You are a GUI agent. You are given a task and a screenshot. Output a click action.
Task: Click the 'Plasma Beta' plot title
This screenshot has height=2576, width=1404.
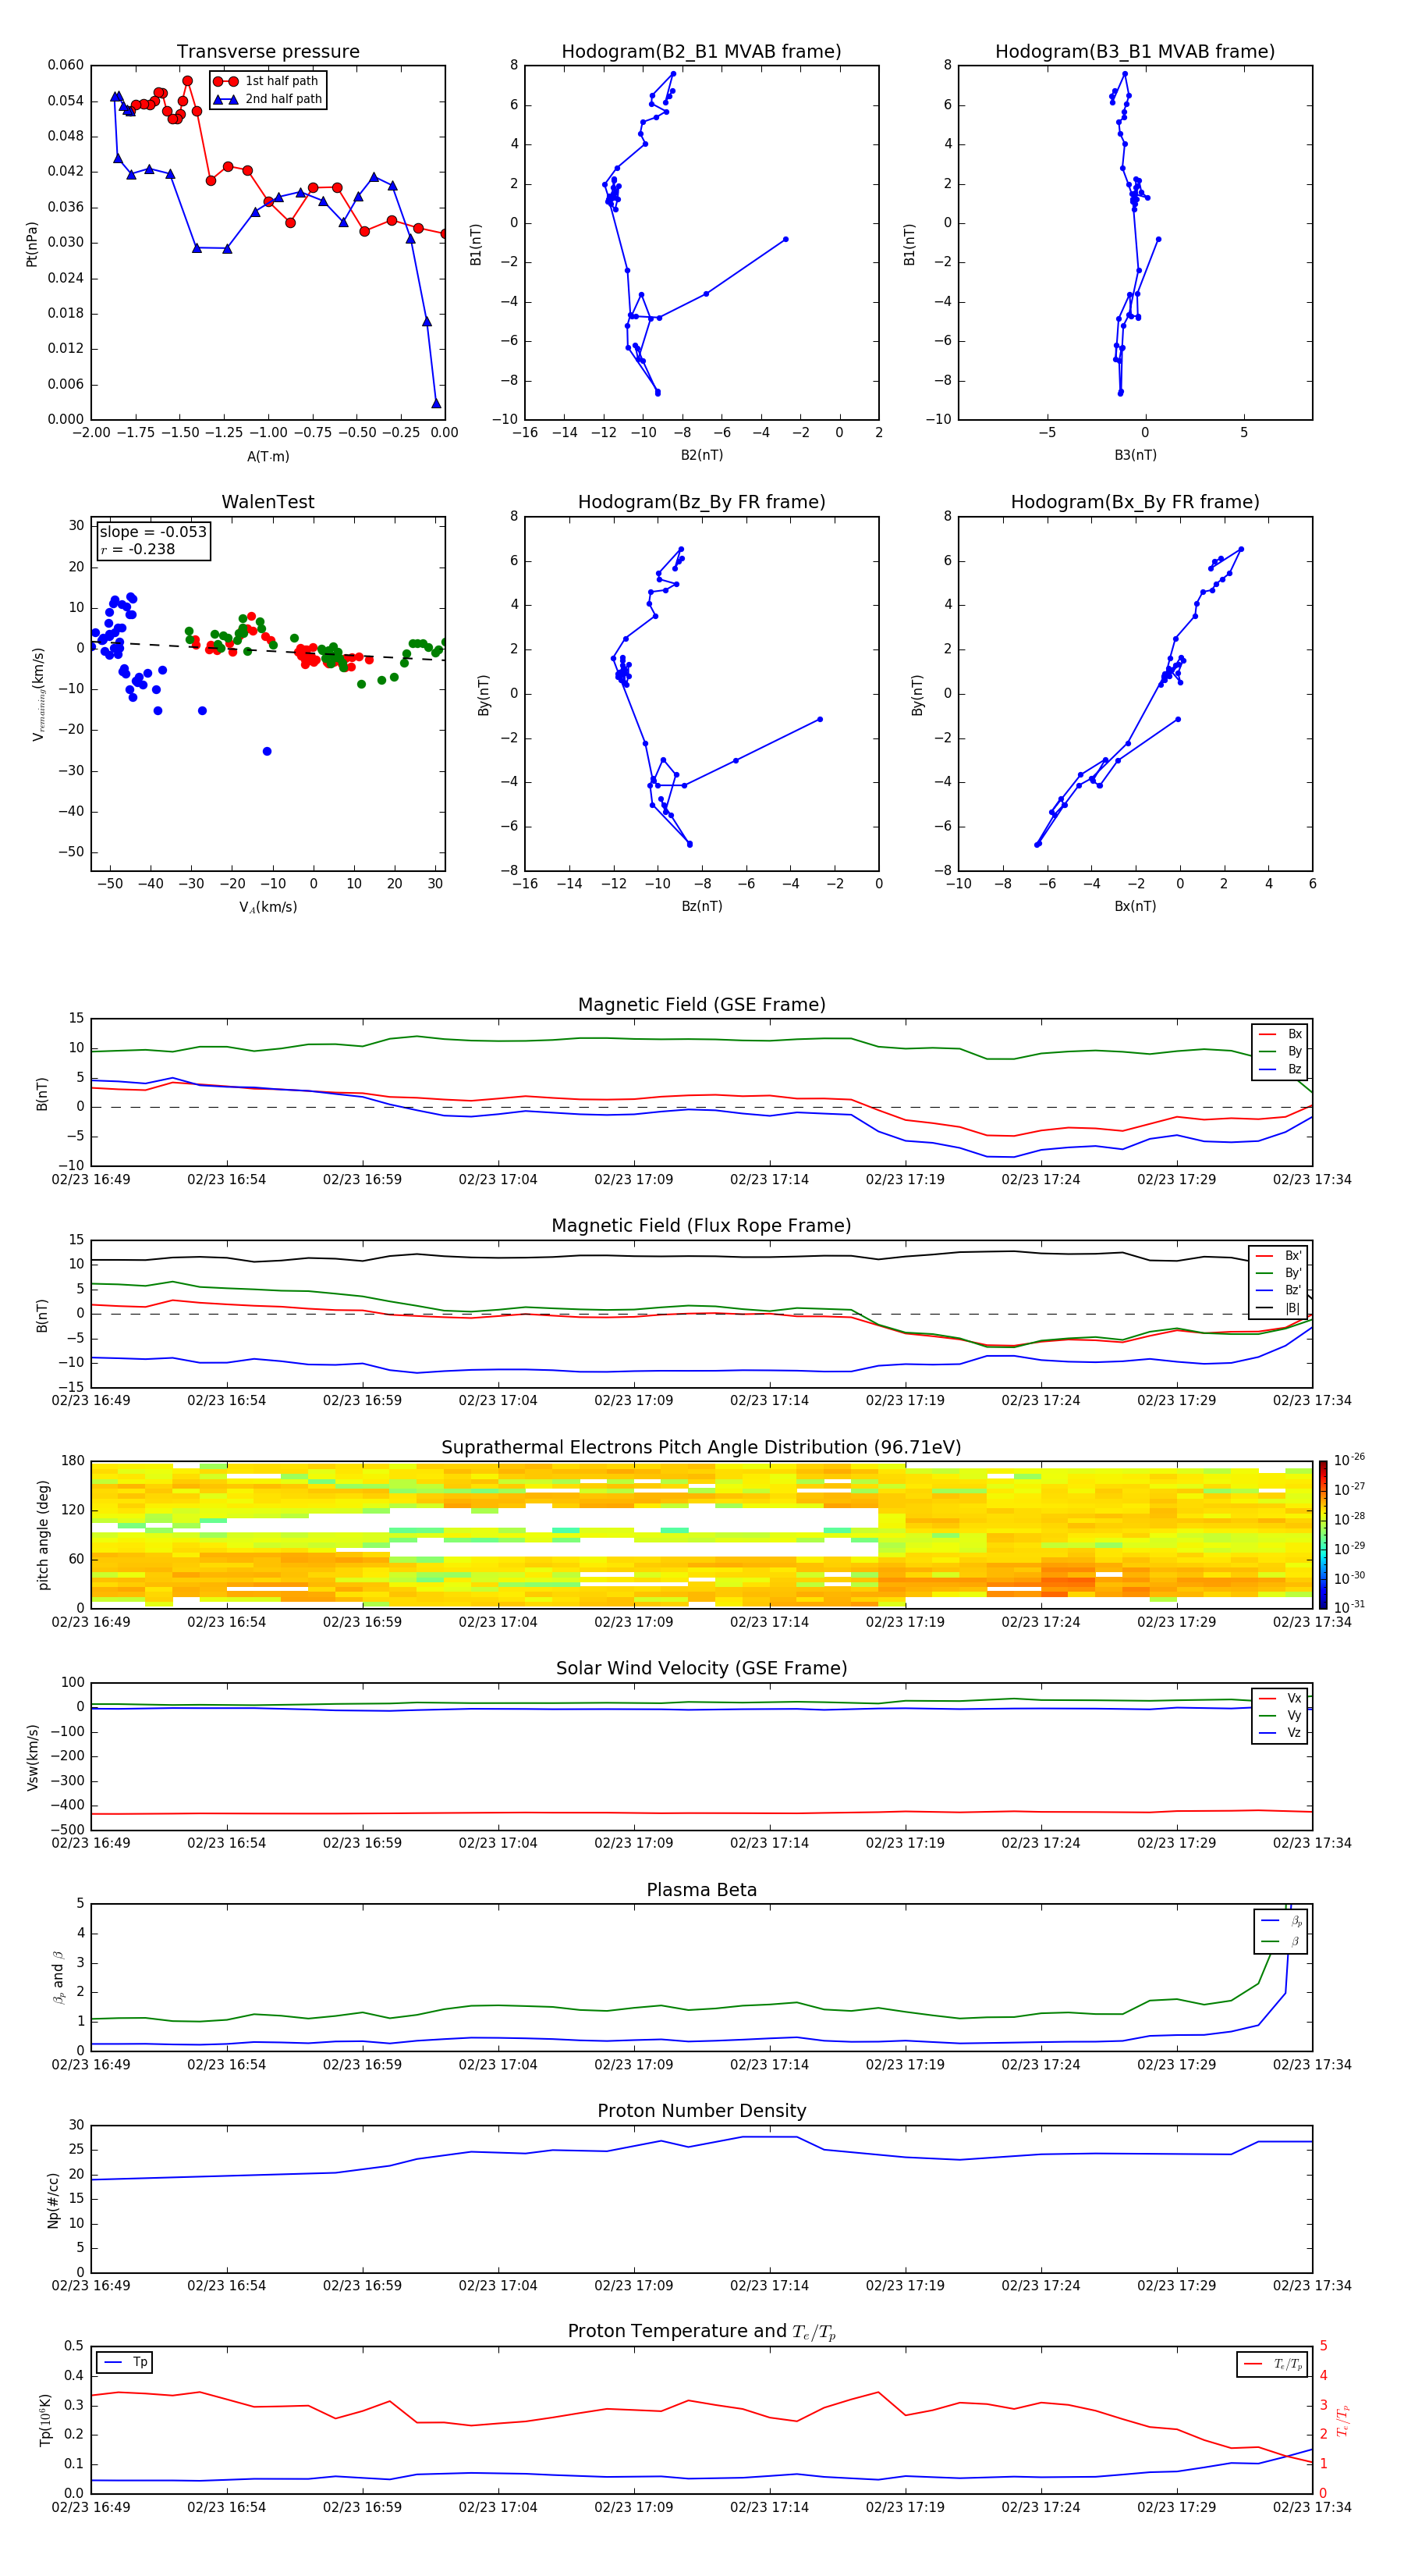pyautogui.click(x=701, y=1890)
